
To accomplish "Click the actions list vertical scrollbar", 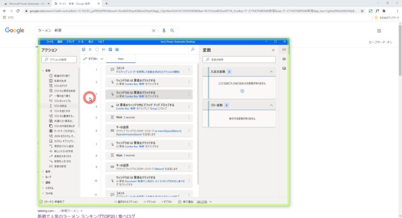I will coord(79,97).
